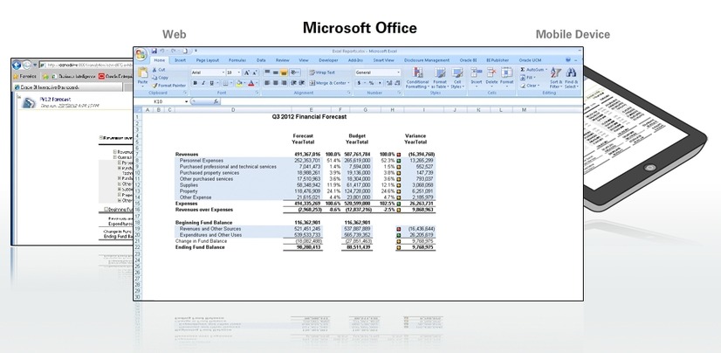
Task: Click the Decrease Decimal icon
Action: (396, 83)
